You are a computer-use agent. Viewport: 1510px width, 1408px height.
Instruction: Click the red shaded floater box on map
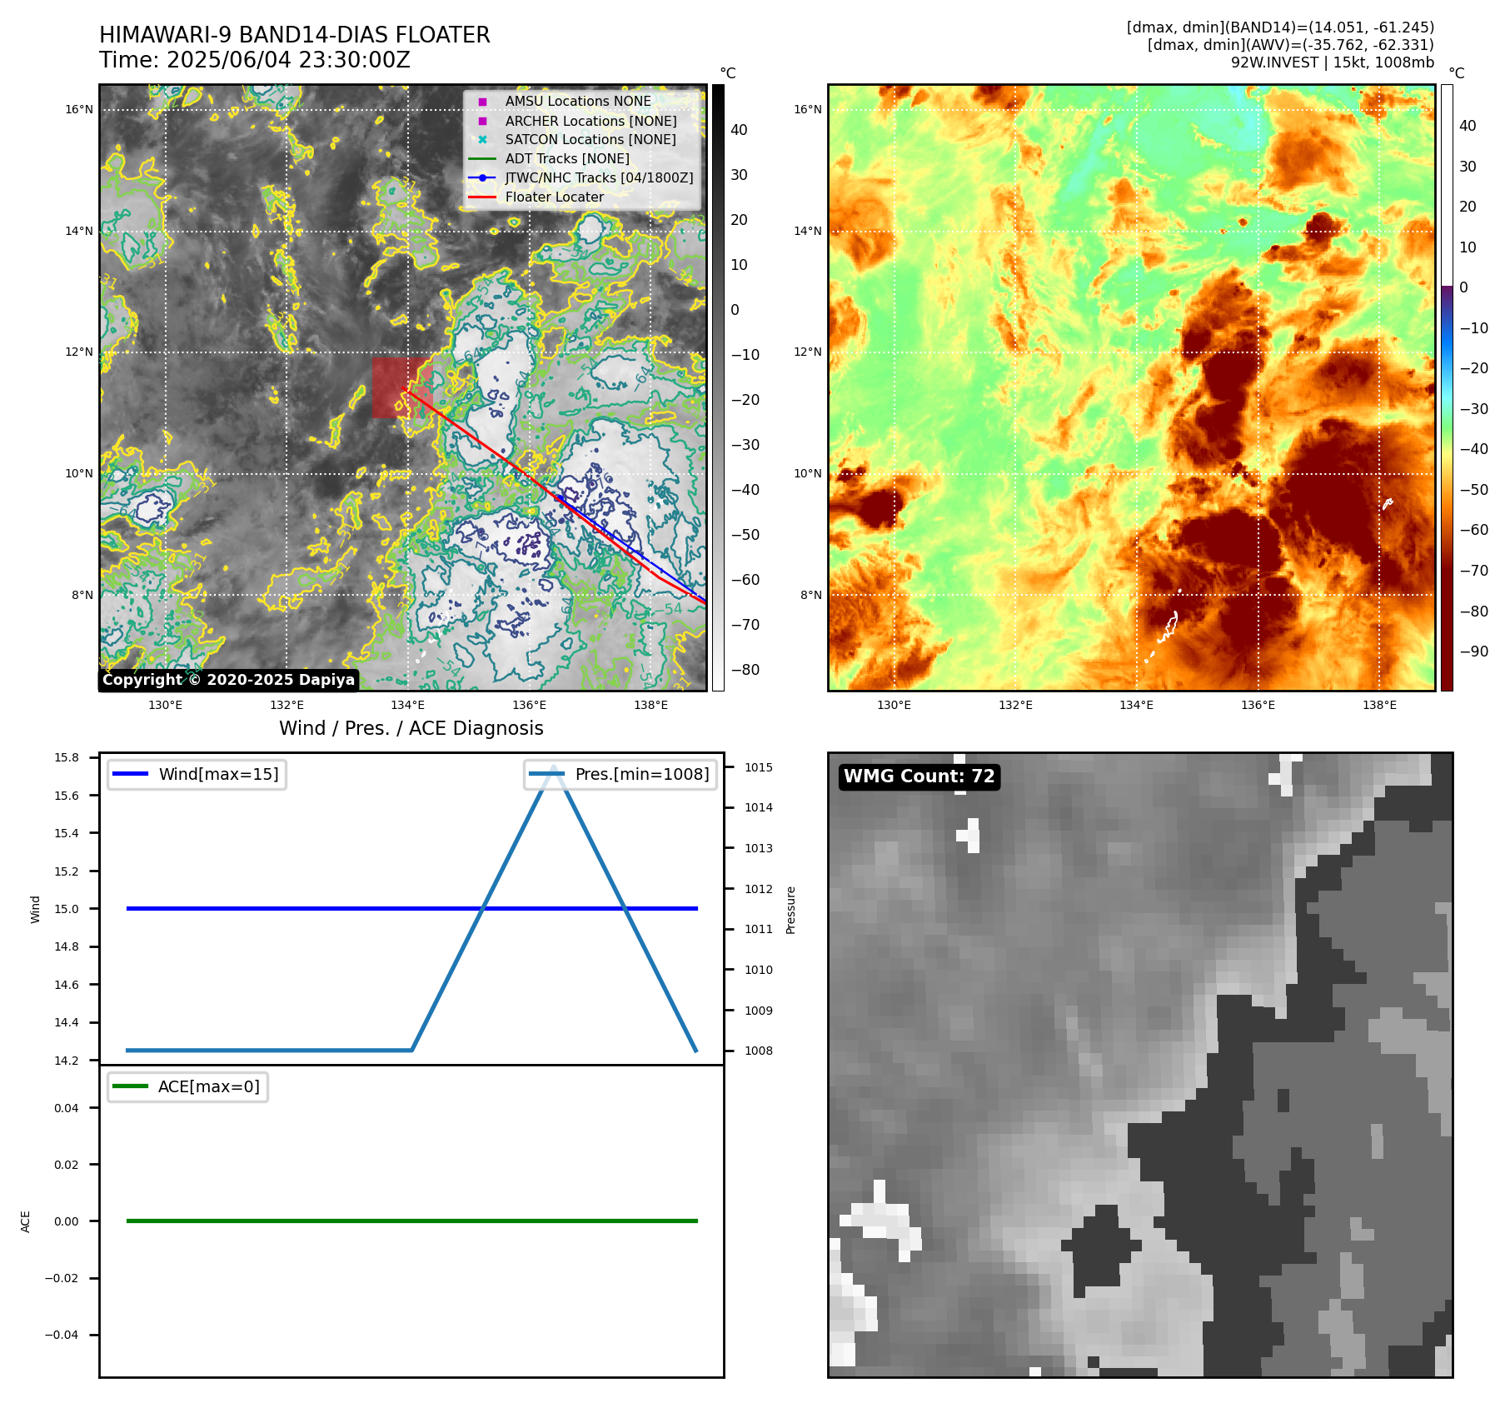(402, 388)
